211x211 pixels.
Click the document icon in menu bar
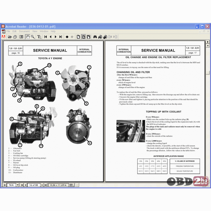(x=4, y=31)
